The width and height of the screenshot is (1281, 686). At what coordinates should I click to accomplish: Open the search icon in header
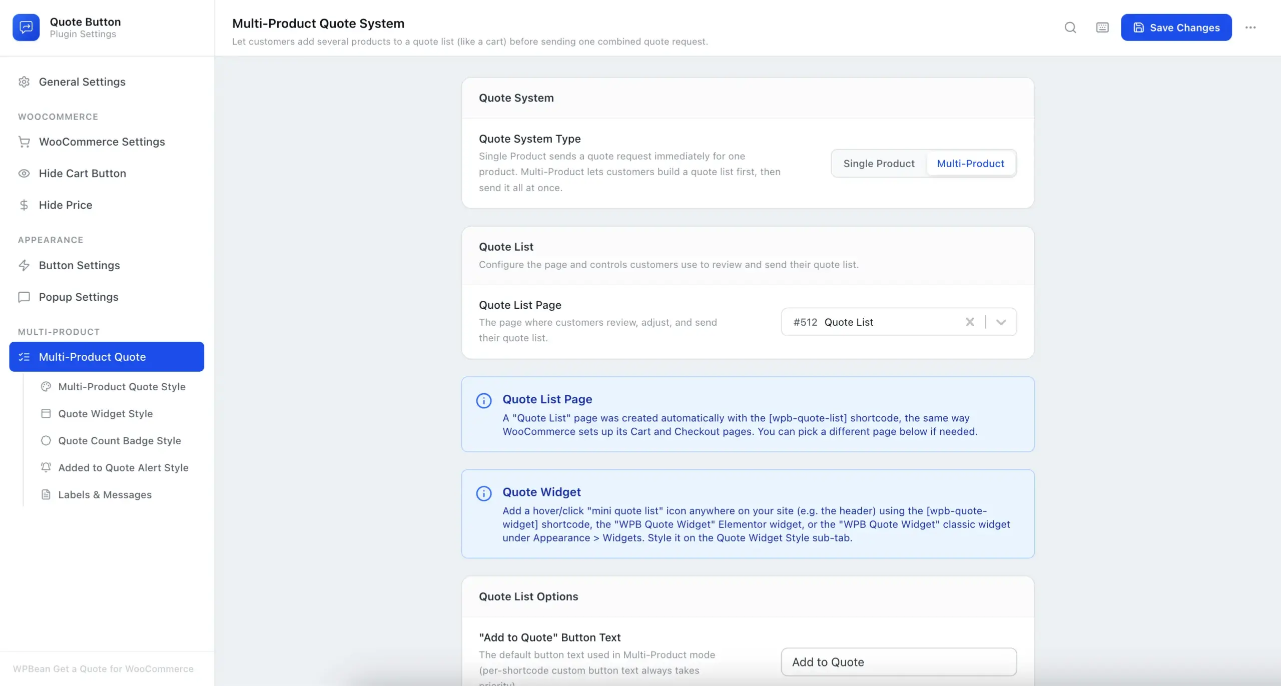point(1070,28)
